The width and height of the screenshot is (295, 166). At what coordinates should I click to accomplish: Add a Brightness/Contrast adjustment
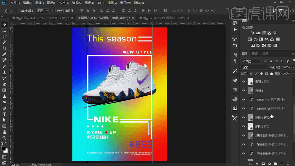tap(252, 33)
